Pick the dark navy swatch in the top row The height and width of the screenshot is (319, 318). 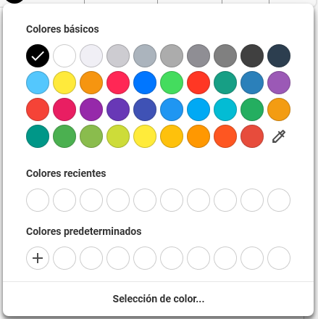pos(279,56)
